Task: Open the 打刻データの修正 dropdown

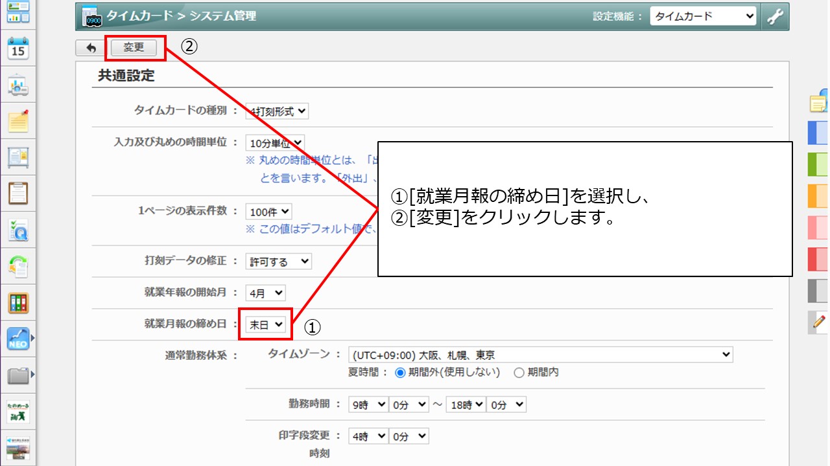Action: (x=279, y=261)
